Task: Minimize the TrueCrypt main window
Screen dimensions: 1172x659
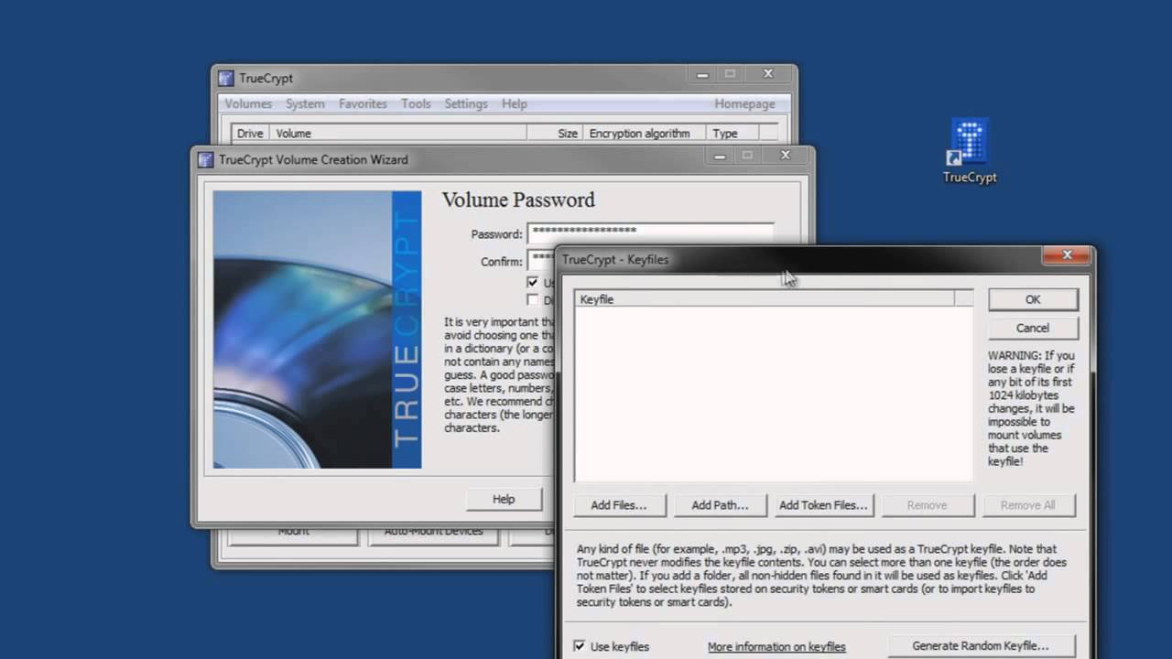Action: coord(701,74)
